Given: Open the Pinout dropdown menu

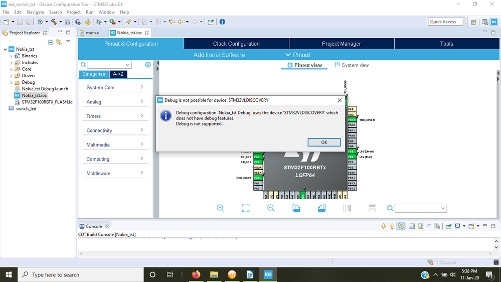Looking at the screenshot, I should pos(297,55).
